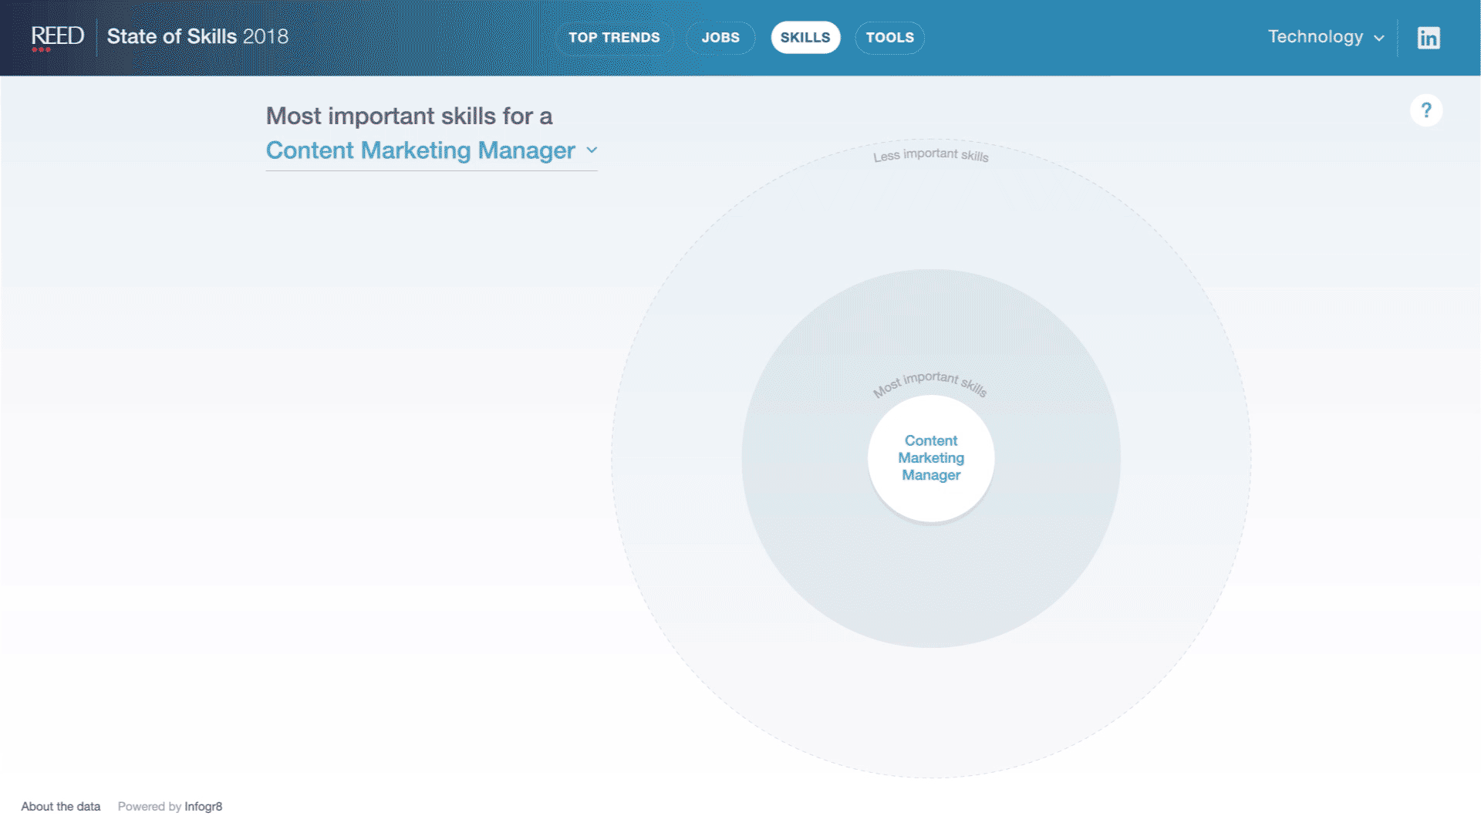Click inside the darker inner skills ring
Screen dimensions: 1481x833
coord(931,586)
